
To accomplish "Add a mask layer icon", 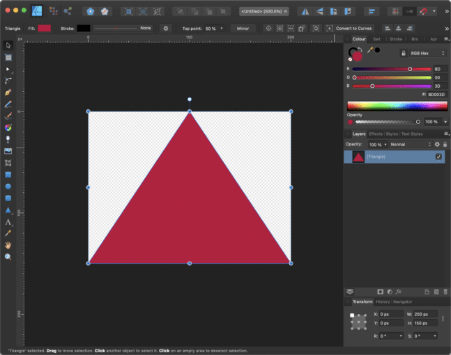I will pyautogui.click(x=380, y=292).
